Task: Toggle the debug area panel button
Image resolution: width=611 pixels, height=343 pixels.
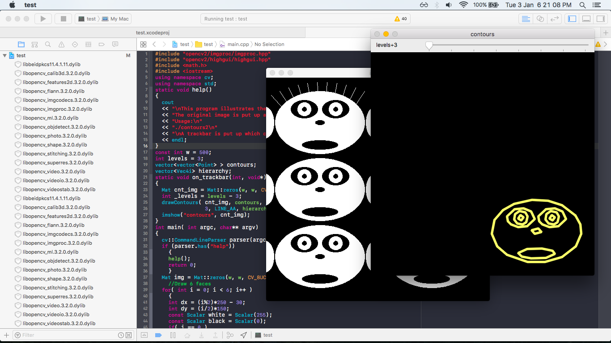Action: [586, 19]
